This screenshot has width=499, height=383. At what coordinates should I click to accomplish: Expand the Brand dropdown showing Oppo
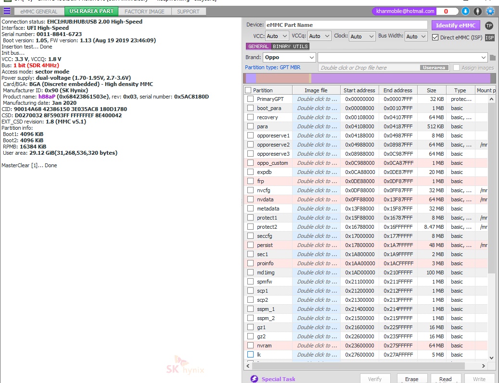[x=289, y=58]
